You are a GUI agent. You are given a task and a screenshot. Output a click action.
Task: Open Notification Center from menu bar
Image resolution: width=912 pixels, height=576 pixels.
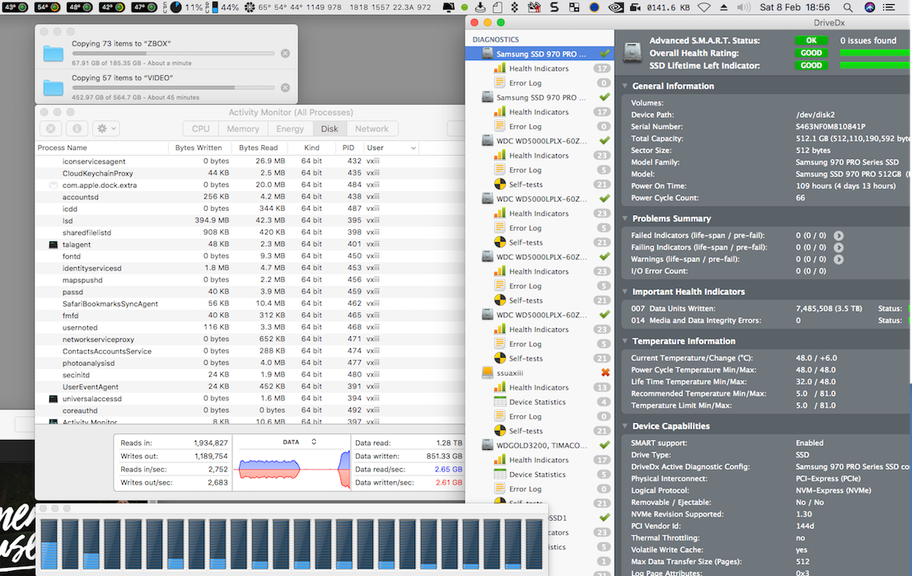point(889,7)
